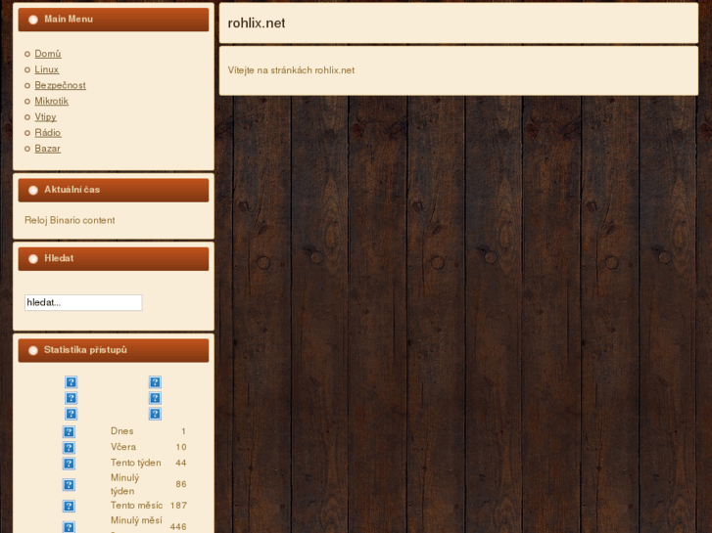Open the Bazar menu link
The height and width of the screenshot is (533, 712).
click(x=47, y=149)
